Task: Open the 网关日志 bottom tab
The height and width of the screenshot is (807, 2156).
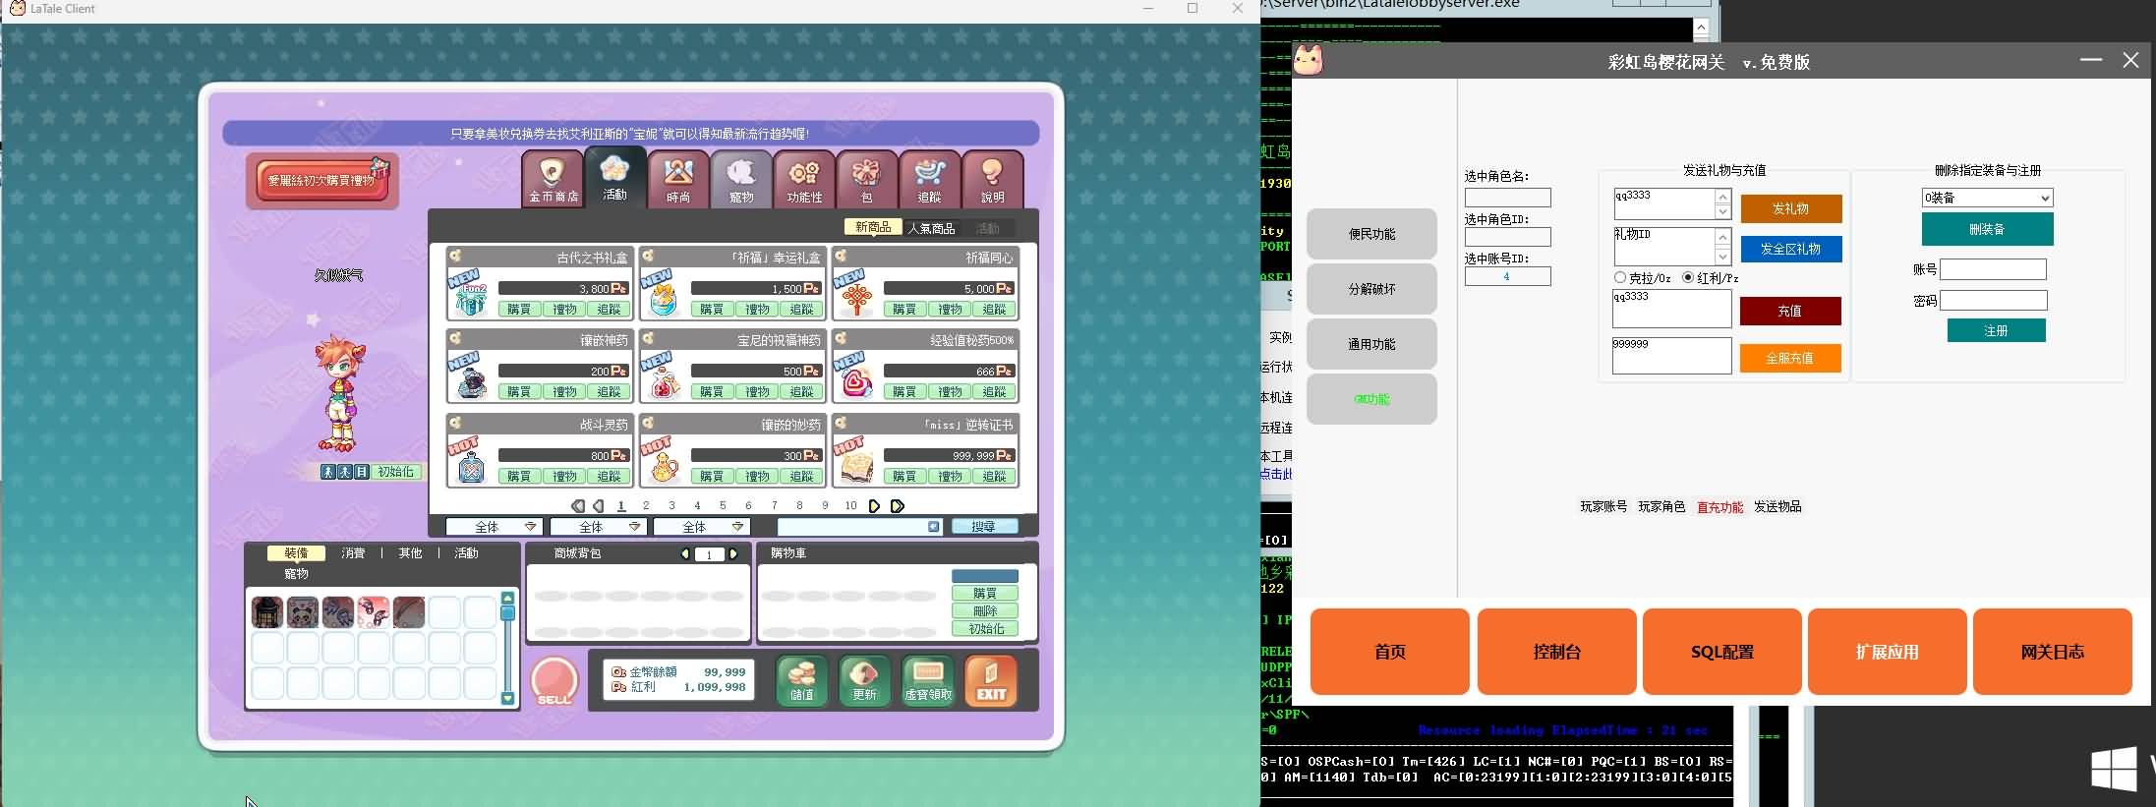Action: point(2052,652)
